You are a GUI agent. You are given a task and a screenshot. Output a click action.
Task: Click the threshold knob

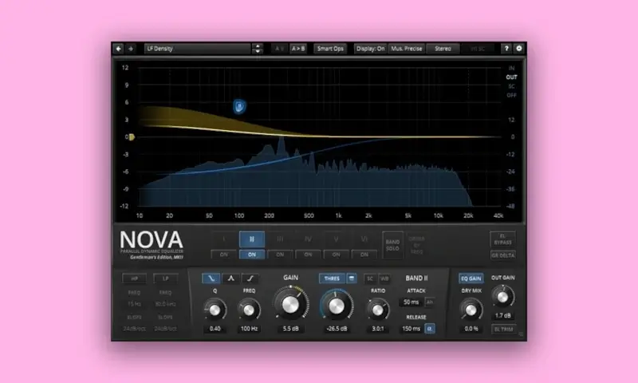[x=337, y=306]
